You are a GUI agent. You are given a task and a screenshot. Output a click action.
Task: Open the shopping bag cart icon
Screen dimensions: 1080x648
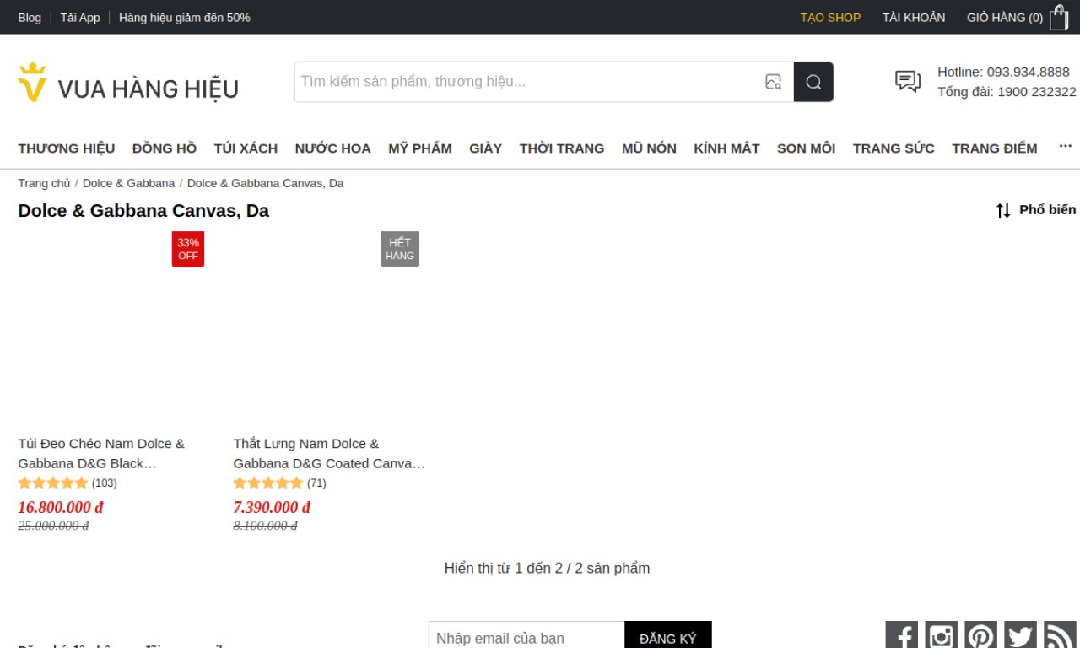pos(1059,17)
